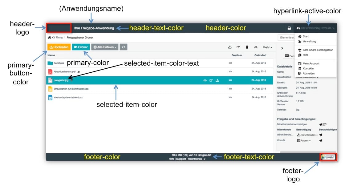
Task: Click the Ordner new folder button
Action: click(x=81, y=47)
